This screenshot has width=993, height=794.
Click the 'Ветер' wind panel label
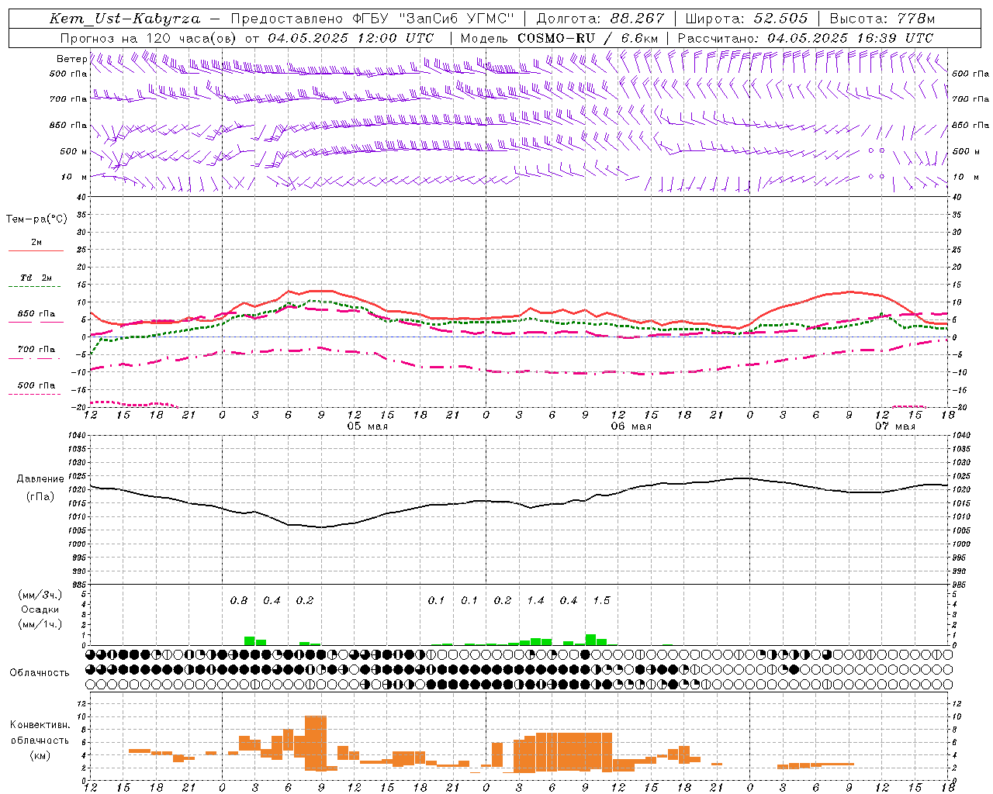coord(71,59)
